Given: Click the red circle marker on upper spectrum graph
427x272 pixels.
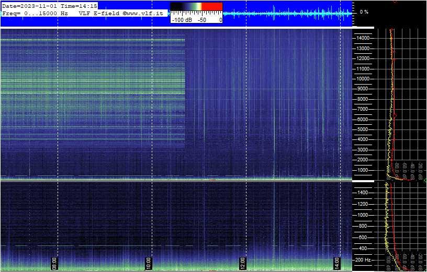Looking at the screenshot, I should (x=395, y=116).
